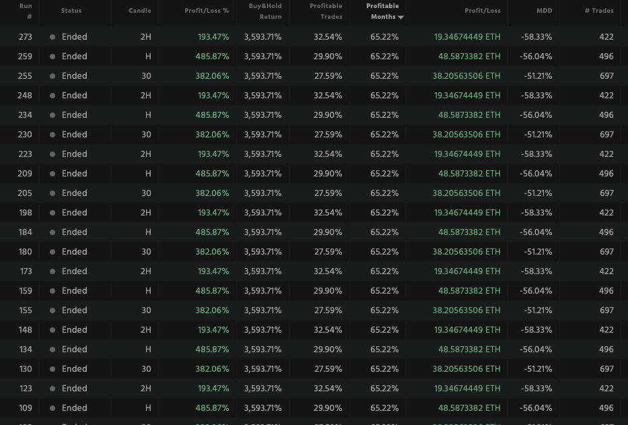Screen dimensions: 628x425
Task: Click status indicator dot for run 234
Action: (x=53, y=115)
